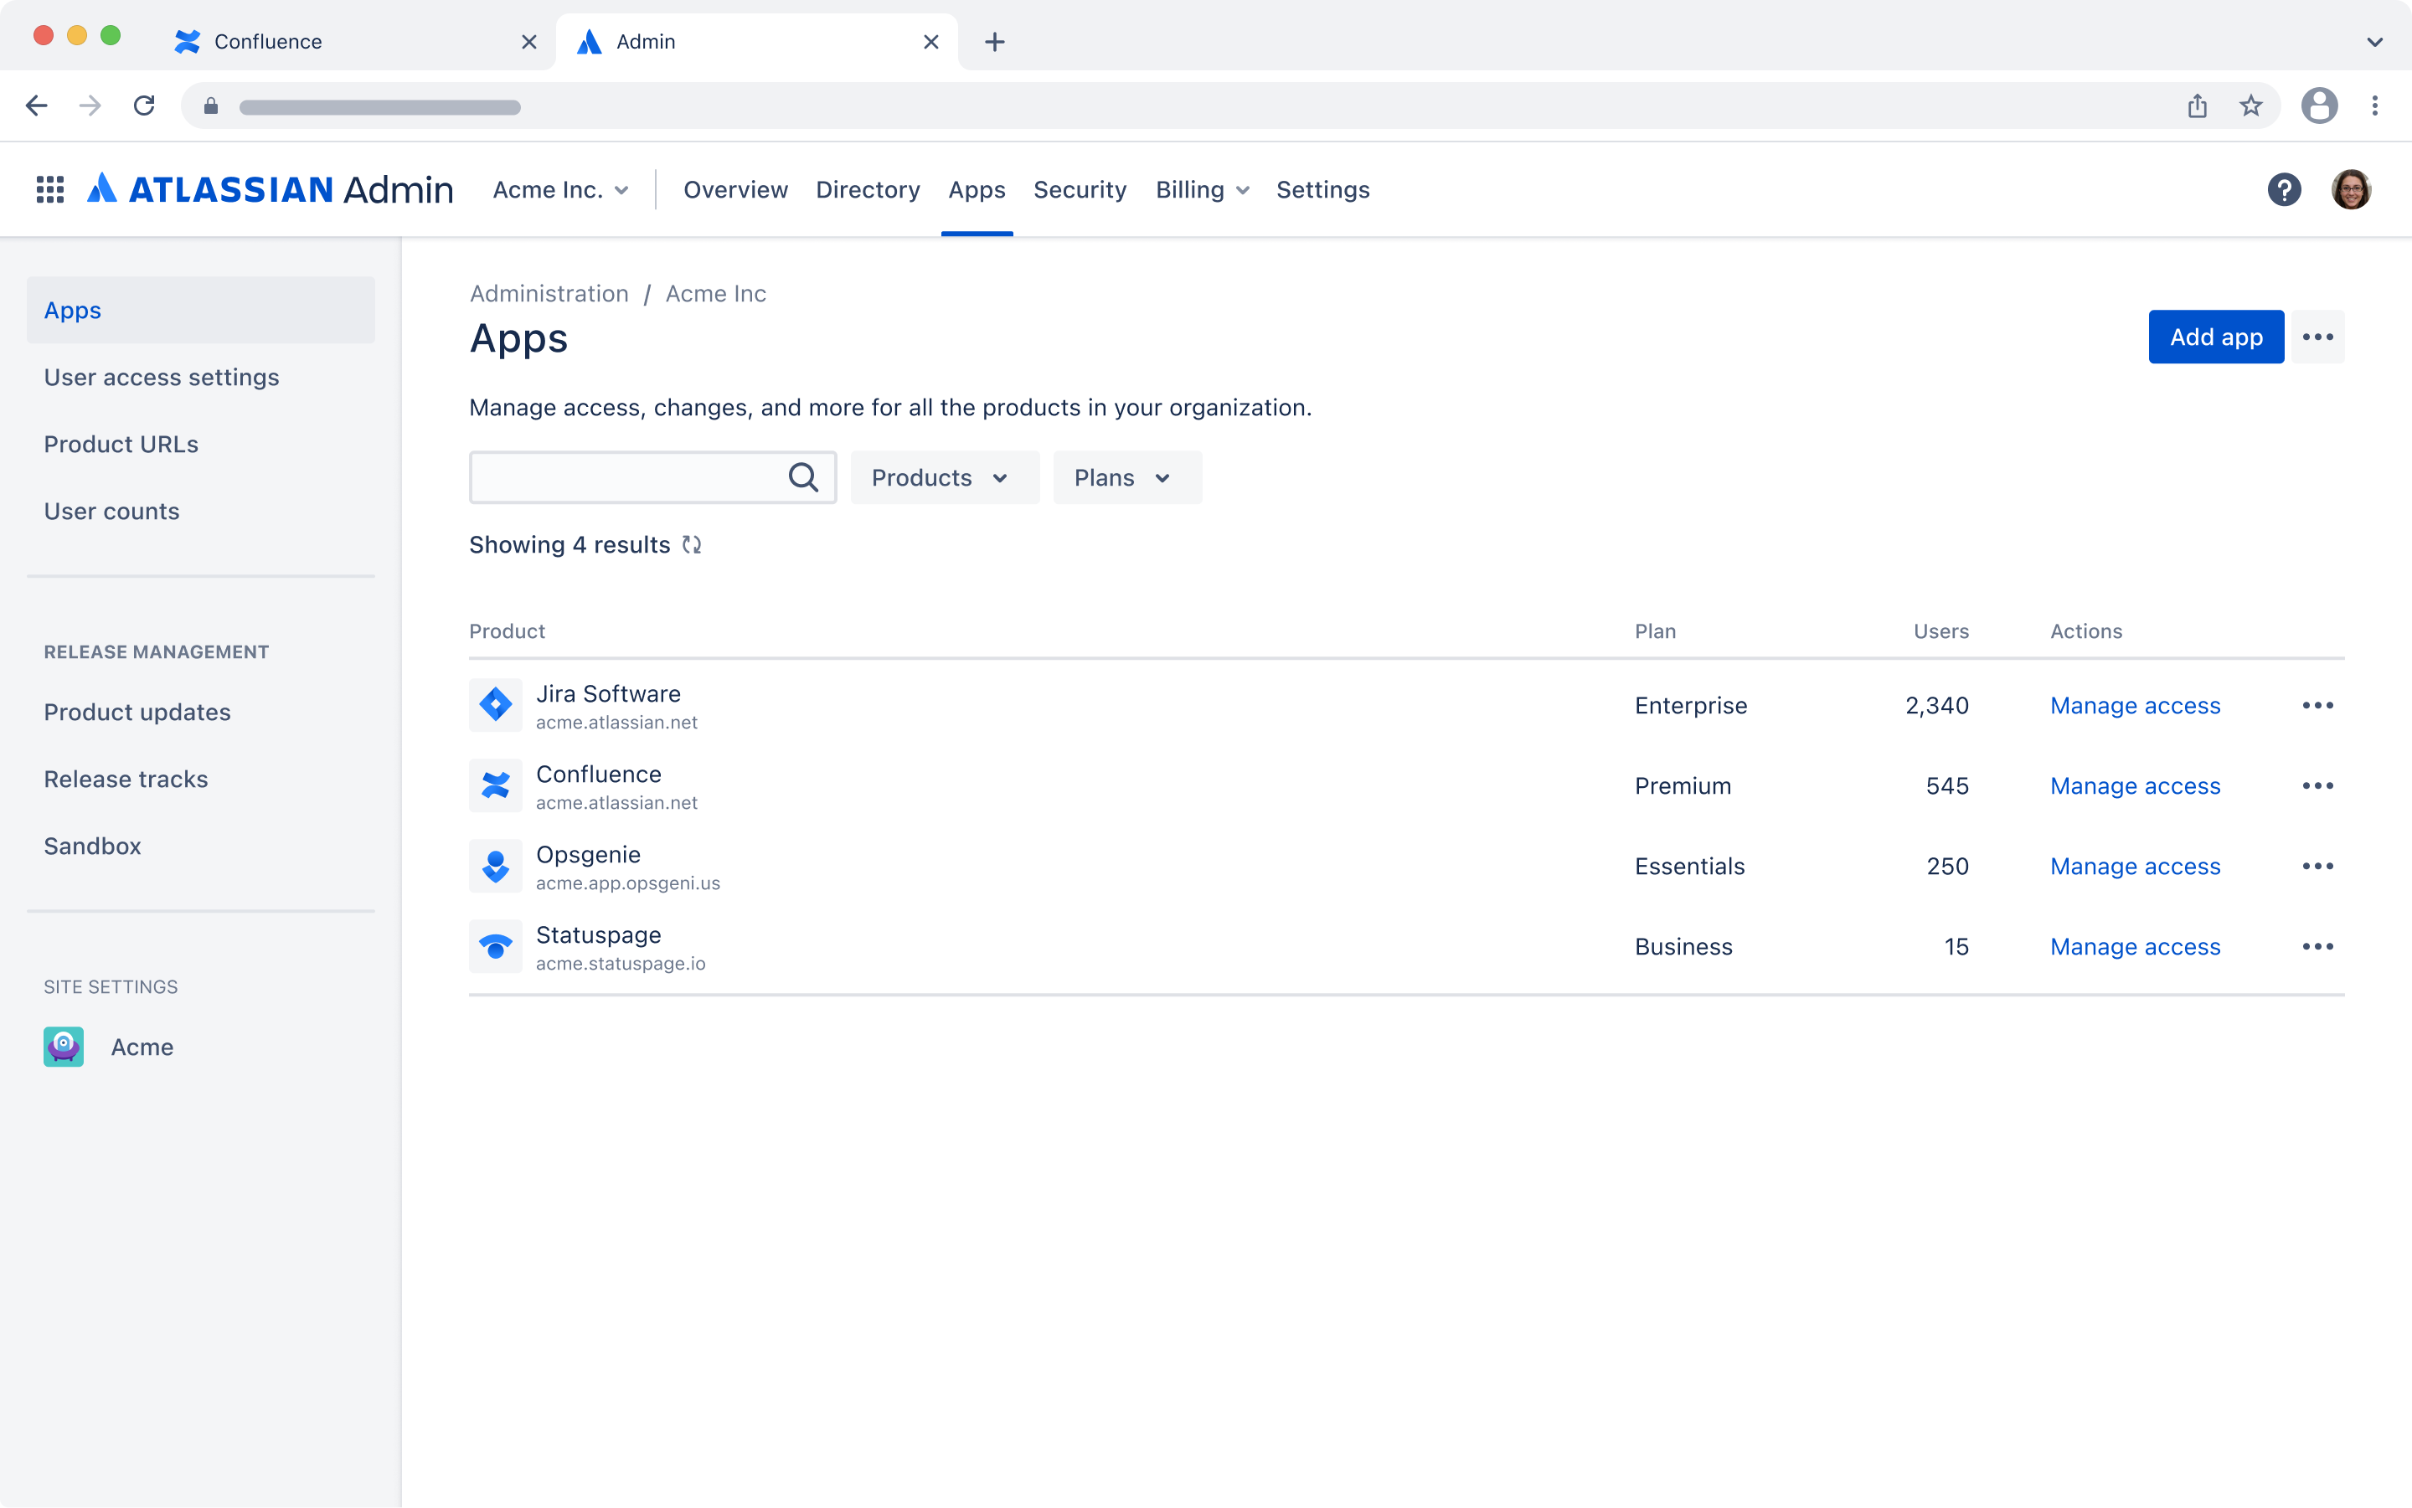2412x1508 pixels.
Task: Open more actions for Opsgenie row
Action: point(2318,866)
